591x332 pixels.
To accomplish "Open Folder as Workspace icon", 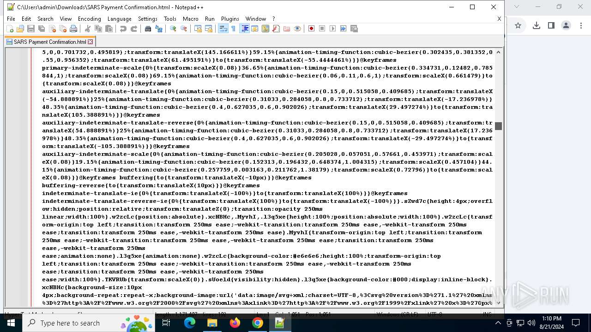I will tap(287, 29).
